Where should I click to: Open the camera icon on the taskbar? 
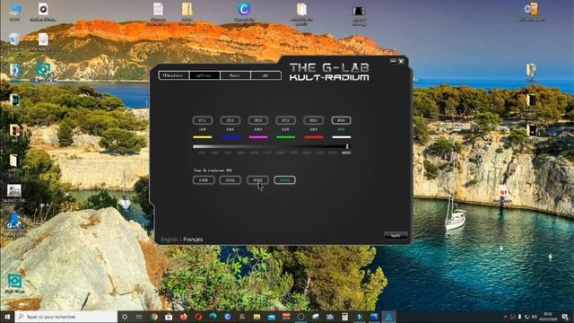330,317
